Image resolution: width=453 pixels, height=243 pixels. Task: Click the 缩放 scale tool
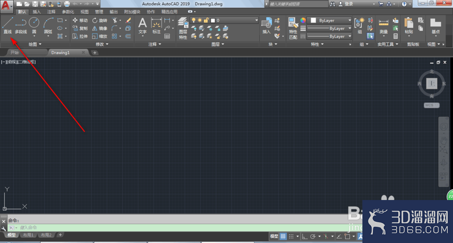100,36
